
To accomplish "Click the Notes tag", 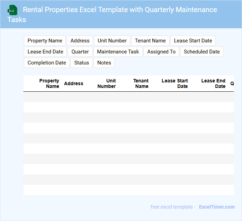I will [x=104, y=63].
